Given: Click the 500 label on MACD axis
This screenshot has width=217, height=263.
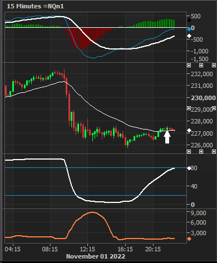Looking at the screenshot, I should click(x=196, y=16).
